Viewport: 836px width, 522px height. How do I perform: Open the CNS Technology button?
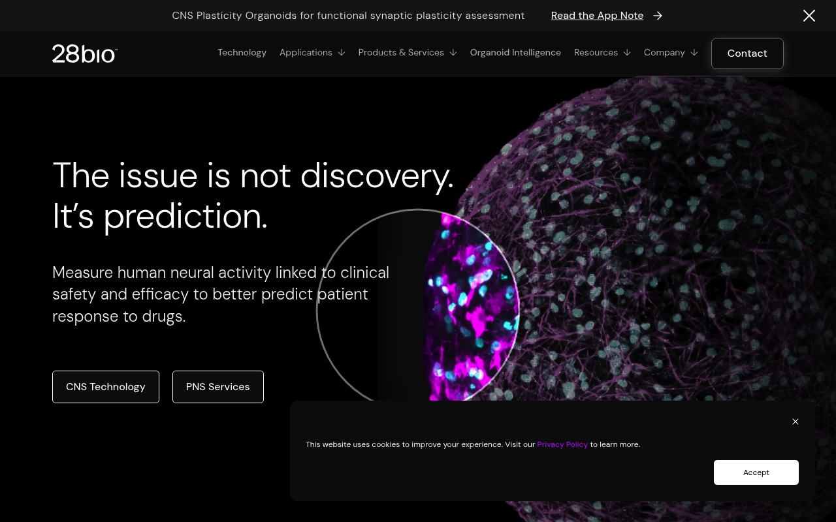106,387
